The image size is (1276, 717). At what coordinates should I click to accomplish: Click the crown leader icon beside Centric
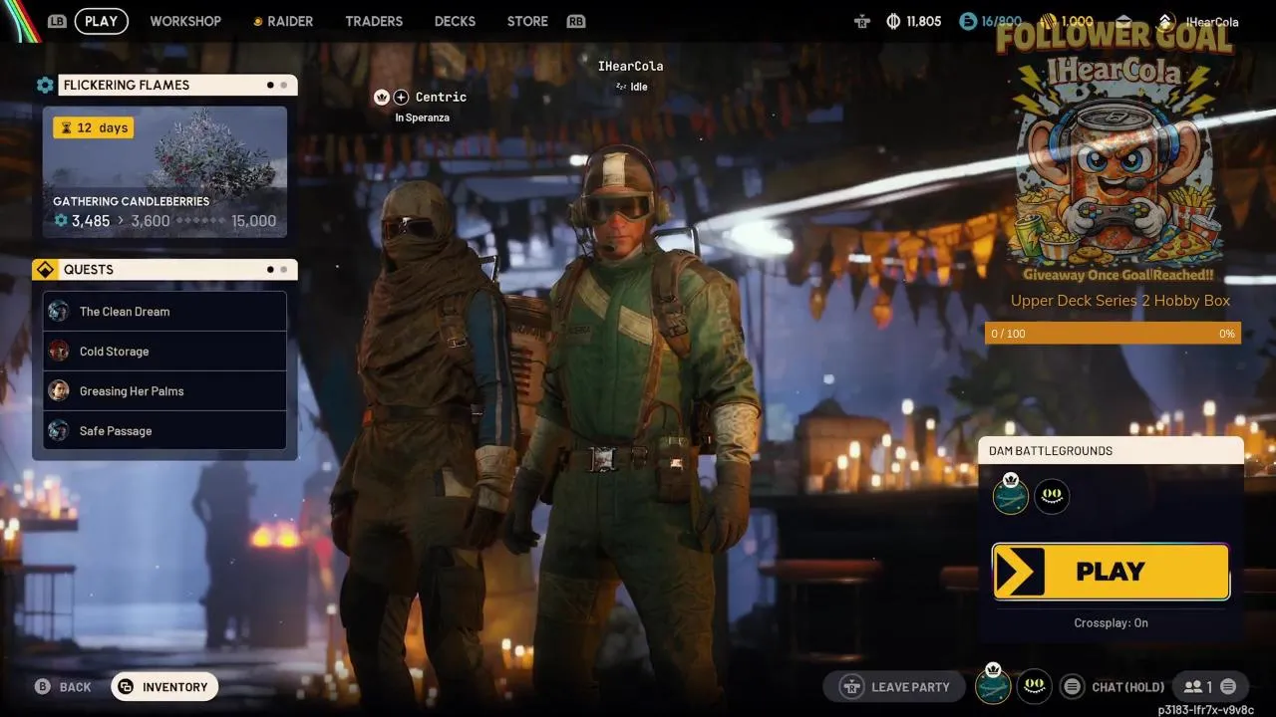(x=381, y=97)
